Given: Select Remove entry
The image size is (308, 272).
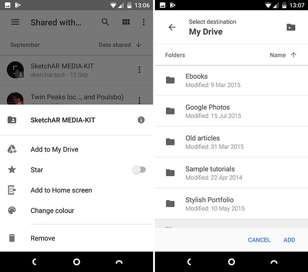Looking at the screenshot, I should (x=76, y=238).
